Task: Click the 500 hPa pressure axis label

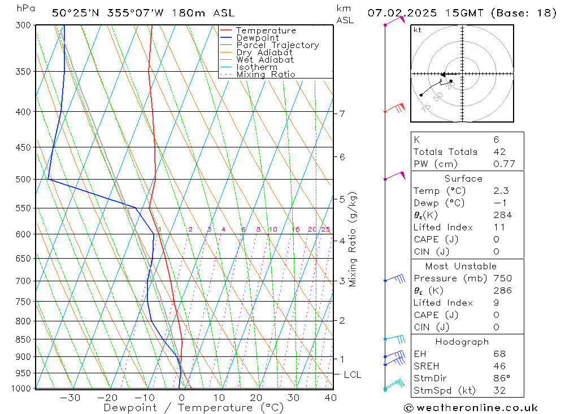Action: pos(23,179)
